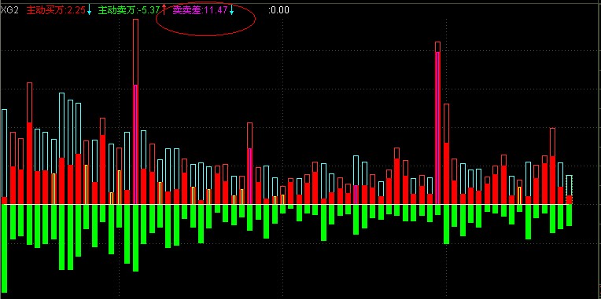Select the red 主动买万 value label
Viewport: 601px width, 299px height.
pyautogui.click(x=56, y=10)
